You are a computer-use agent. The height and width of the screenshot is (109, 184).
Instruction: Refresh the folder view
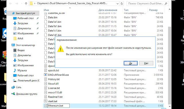tap(122, 4)
